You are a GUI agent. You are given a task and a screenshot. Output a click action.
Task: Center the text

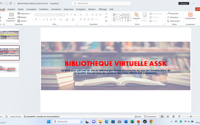point(84,19)
